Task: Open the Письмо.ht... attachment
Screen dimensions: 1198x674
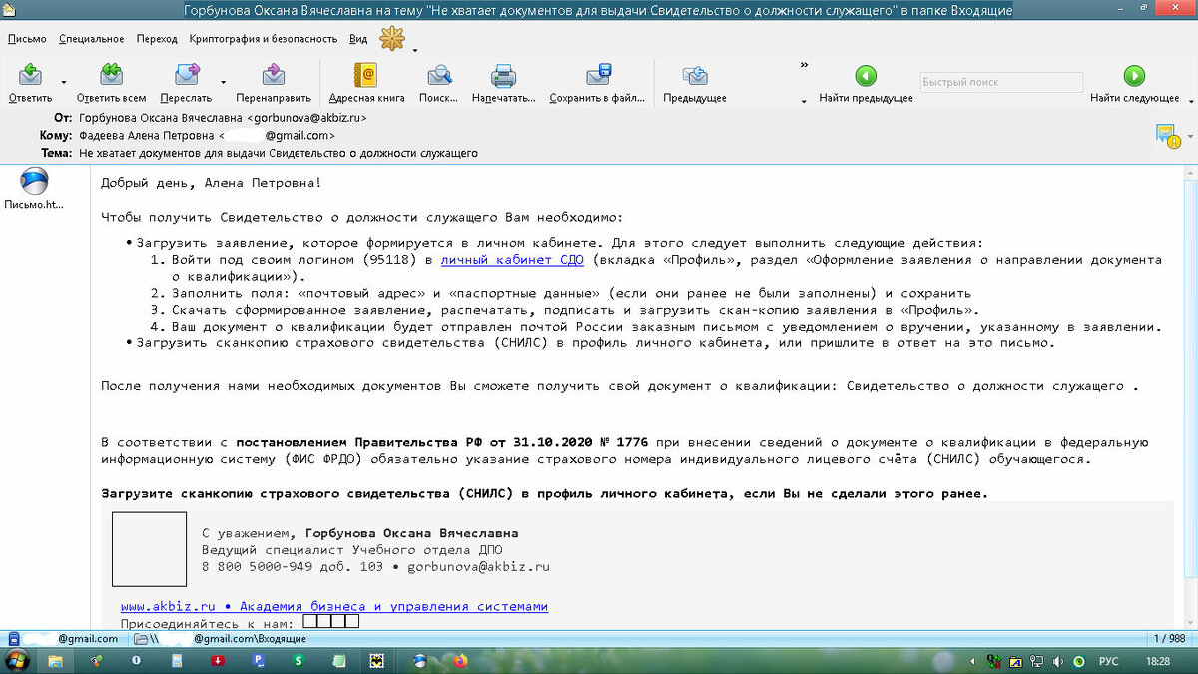Action: 34,188
